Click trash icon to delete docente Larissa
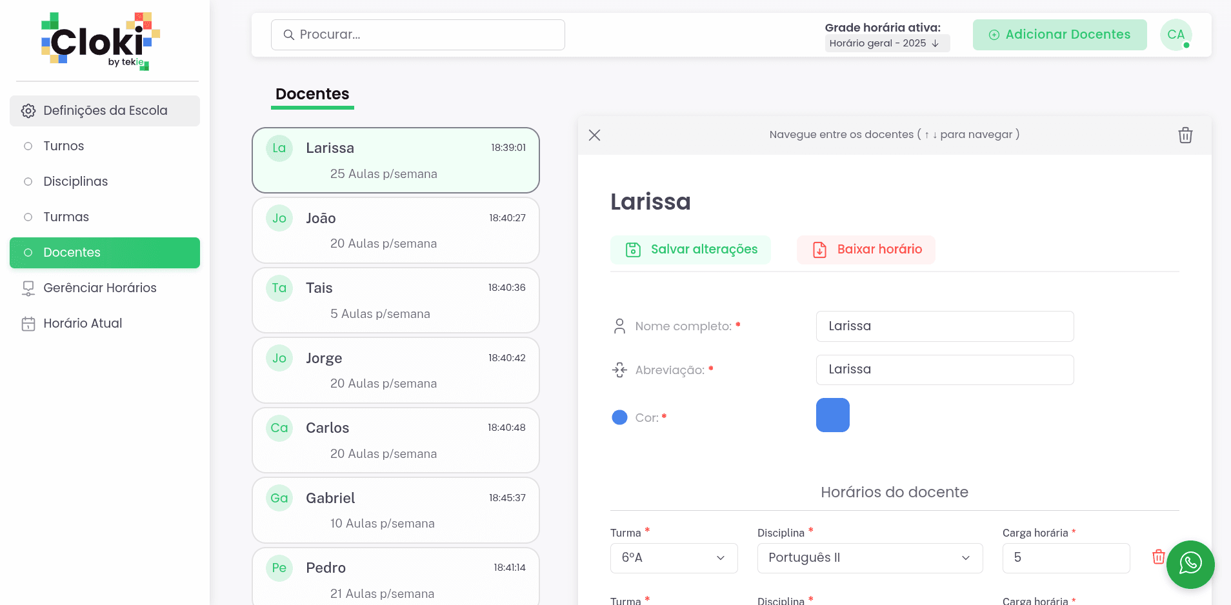Image resolution: width=1231 pixels, height=605 pixels. [x=1185, y=135]
